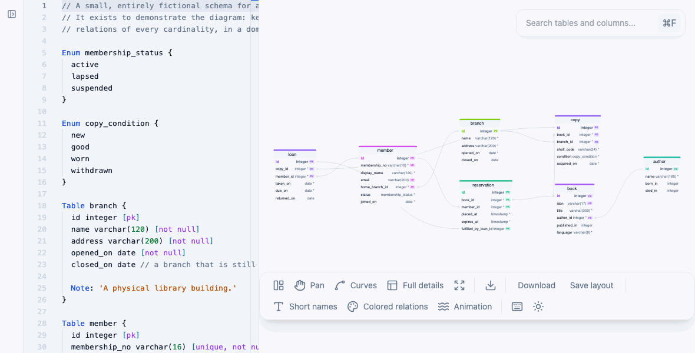
Task: Click fulfilled_by_loan_id row in reservation table
Action: pos(486,228)
